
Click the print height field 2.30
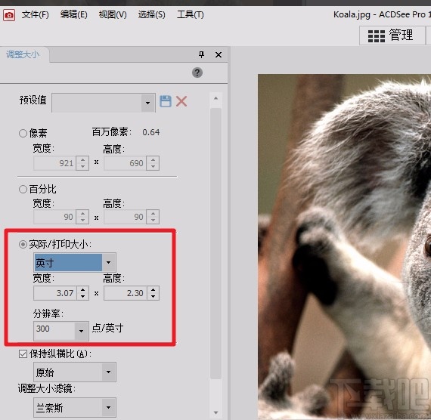(125, 293)
